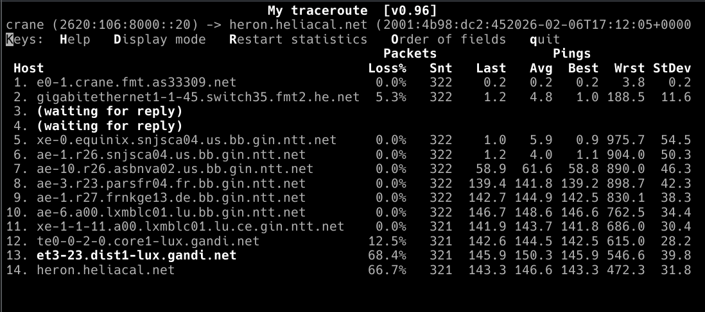Click the Wrst column header
The height and width of the screenshot is (312, 705).
[629, 68]
